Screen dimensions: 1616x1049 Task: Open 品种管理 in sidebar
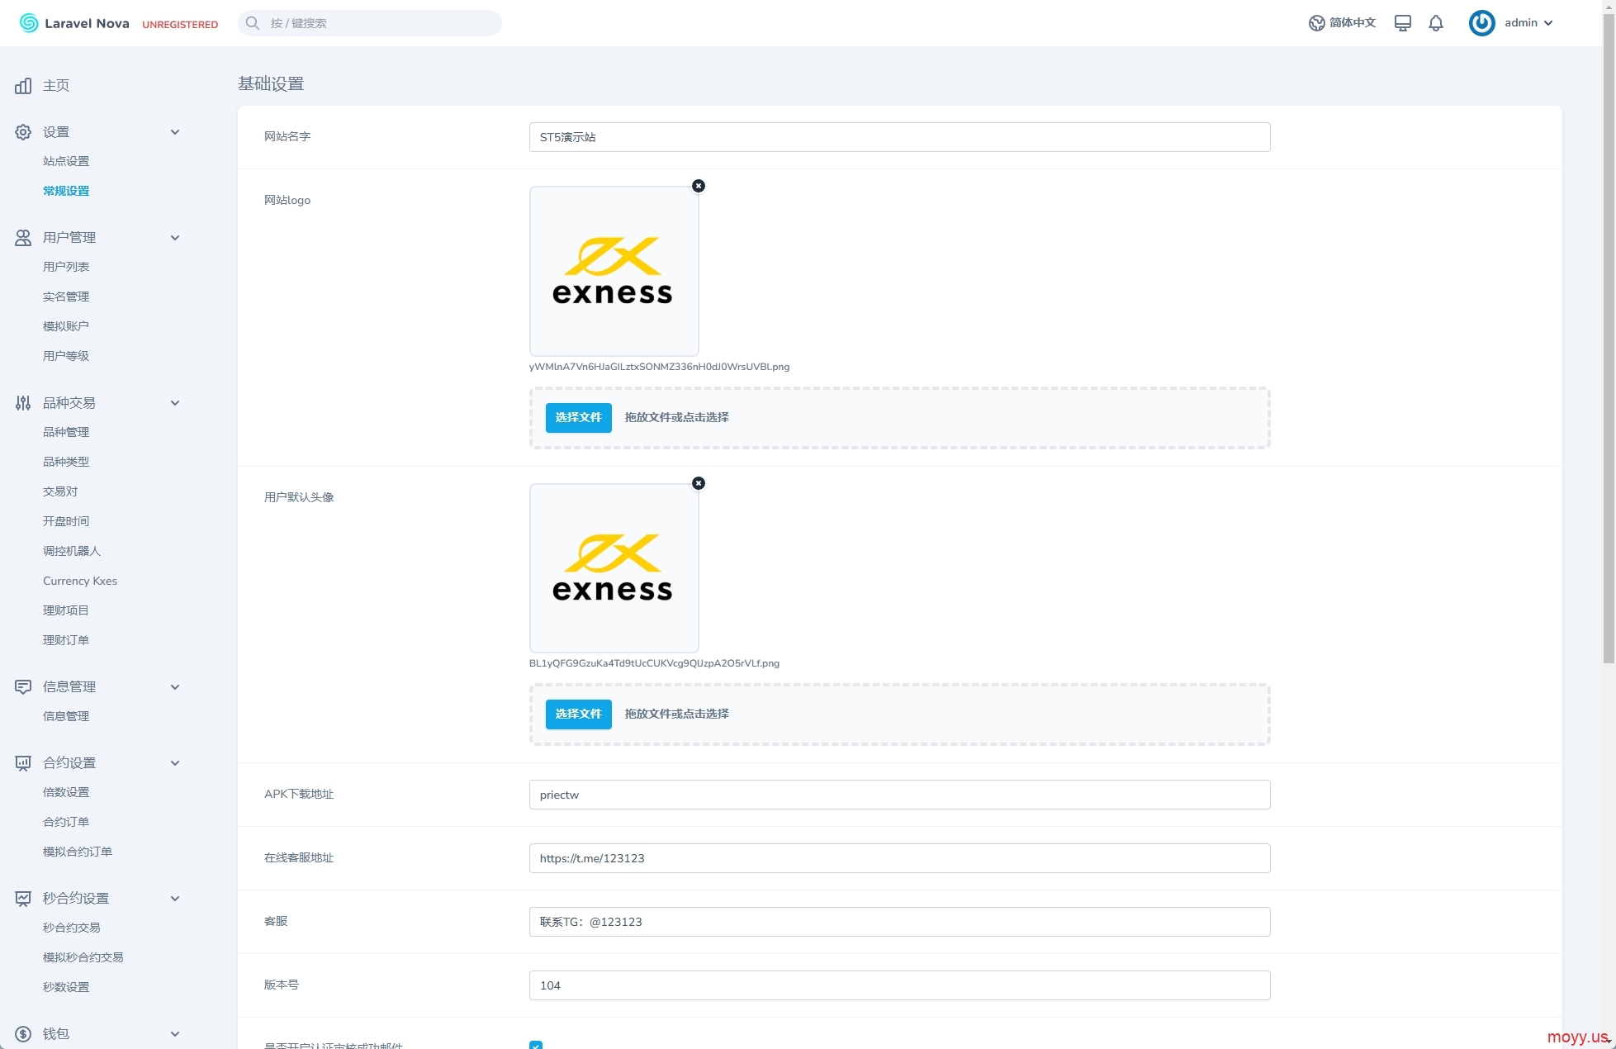click(x=66, y=432)
